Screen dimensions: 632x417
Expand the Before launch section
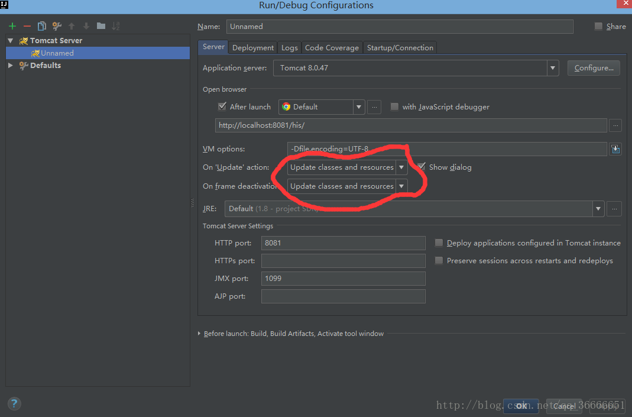199,334
